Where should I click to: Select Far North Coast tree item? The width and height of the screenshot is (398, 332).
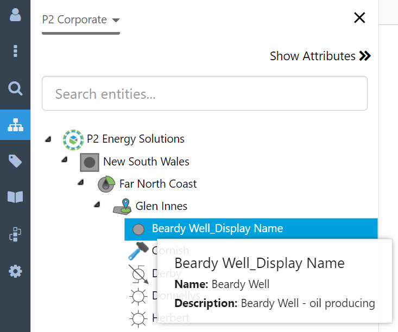click(158, 184)
